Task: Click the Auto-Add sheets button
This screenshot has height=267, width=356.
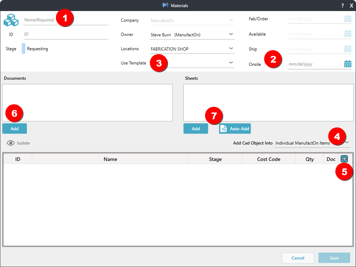Action: (235, 129)
